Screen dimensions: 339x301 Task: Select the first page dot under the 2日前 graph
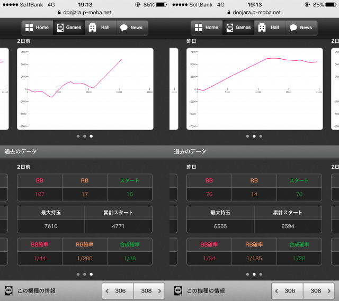click(x=78, y=136)
